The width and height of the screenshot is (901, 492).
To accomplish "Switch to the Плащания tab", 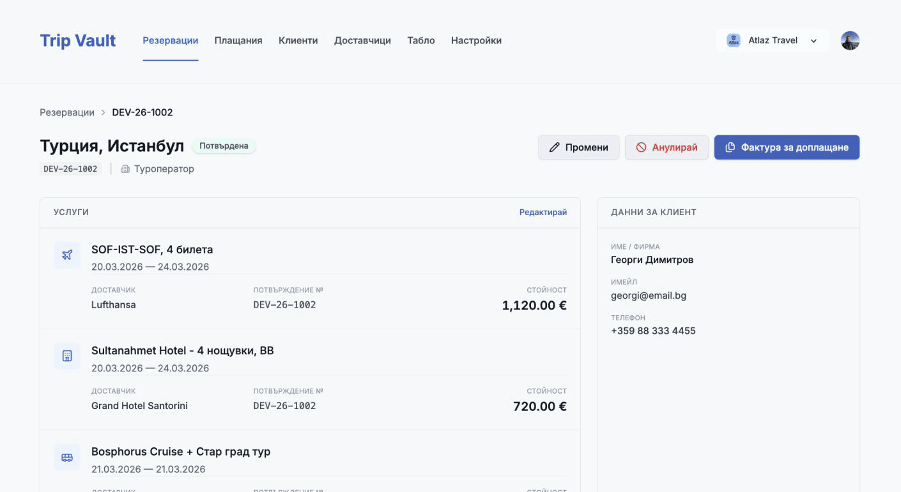I will point(238,40).
